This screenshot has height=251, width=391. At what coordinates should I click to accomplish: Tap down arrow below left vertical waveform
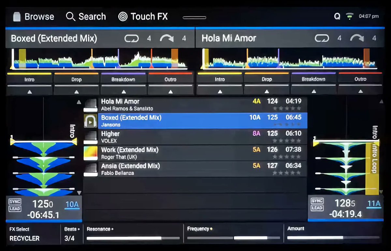(x=79, y=193)
